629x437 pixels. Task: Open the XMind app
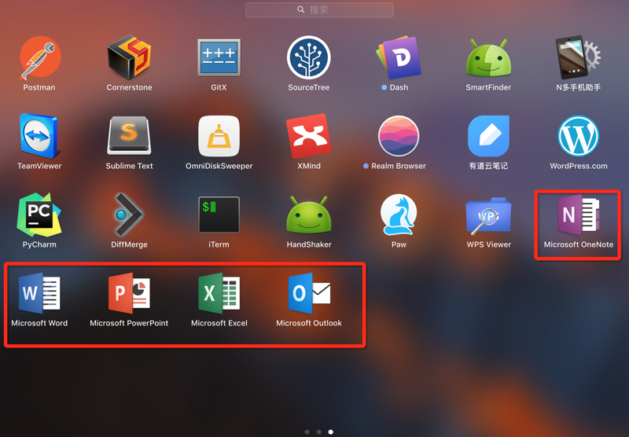[x=309, y=136]
